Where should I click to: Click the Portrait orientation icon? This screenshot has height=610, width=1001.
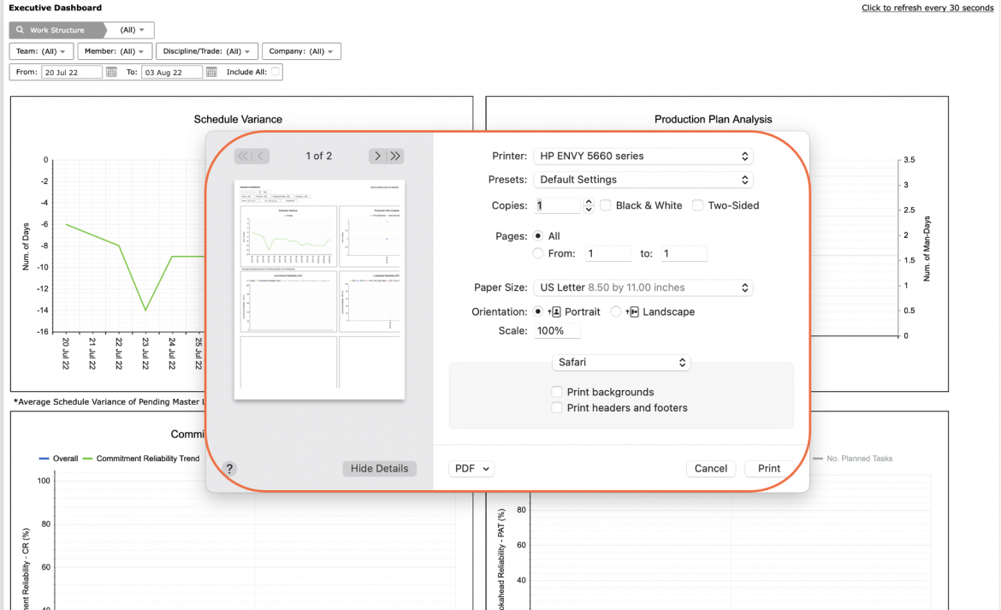pos(554,312)
